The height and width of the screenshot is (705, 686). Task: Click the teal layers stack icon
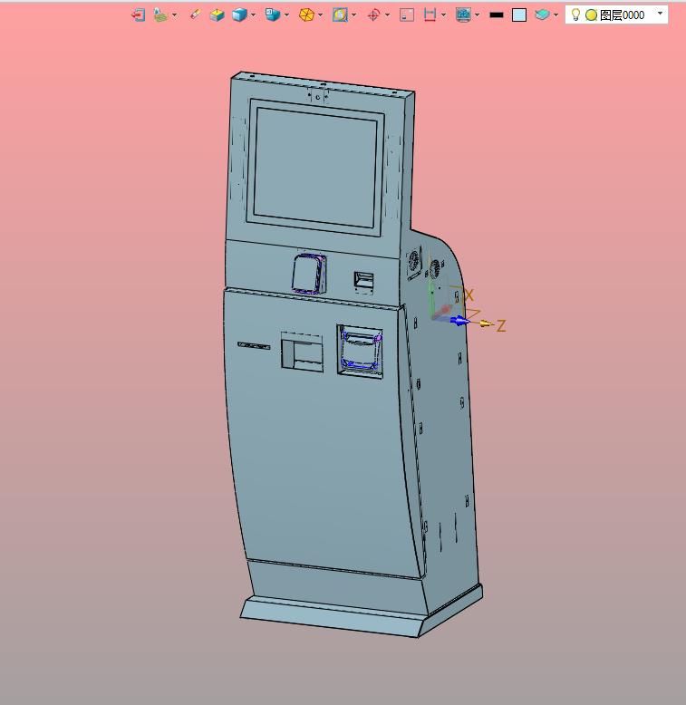tap(542, 14)
